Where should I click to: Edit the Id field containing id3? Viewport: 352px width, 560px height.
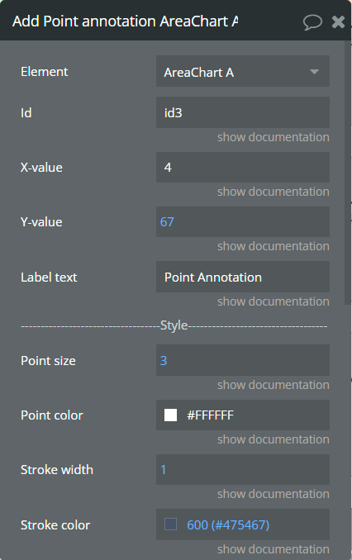[x=243, y=112]
